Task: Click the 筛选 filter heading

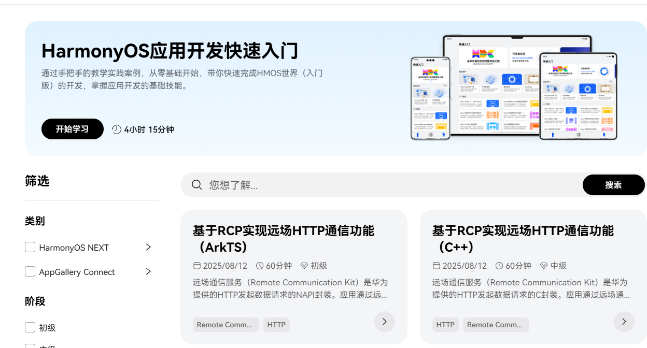Action: pyautogui.click(x=37, y=181)
